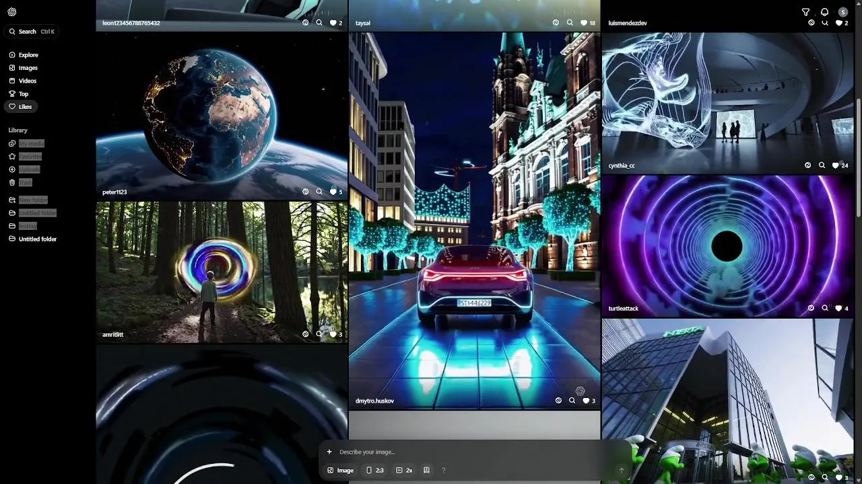The image size is (862, 484).
Task: Submit the prompt with the up arrow
Action: click(x=622, y=471)
